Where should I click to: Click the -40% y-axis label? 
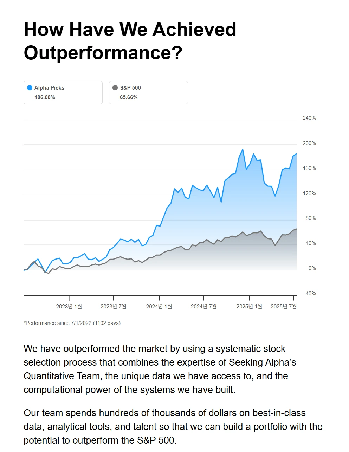pyautogui.click(x=309, y=294)
